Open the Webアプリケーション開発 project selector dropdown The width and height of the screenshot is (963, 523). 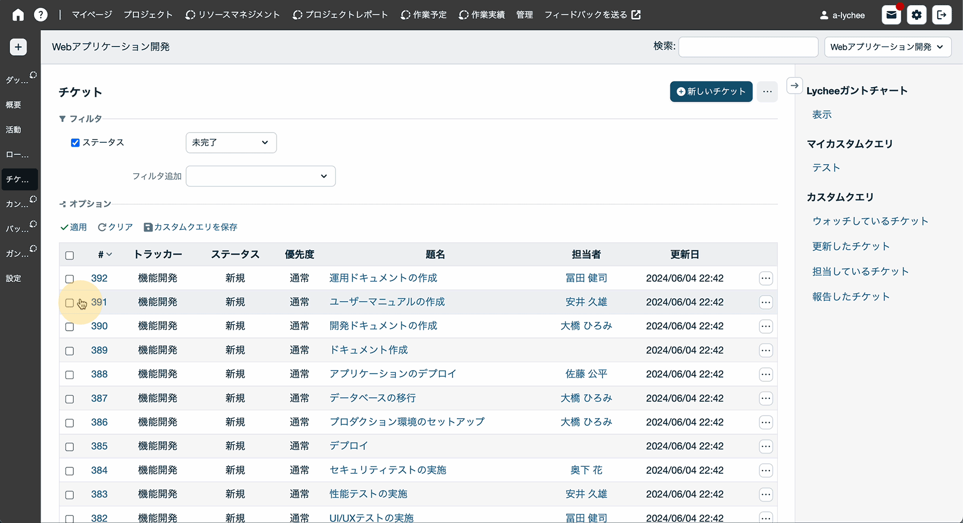tap(887, 47)
